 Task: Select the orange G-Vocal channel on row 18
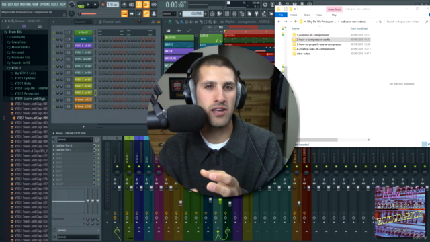pyautogui.click(x=83, y=99)
